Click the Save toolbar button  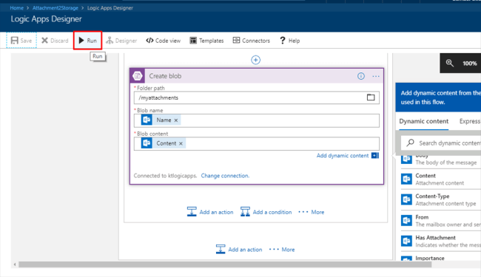21,41
